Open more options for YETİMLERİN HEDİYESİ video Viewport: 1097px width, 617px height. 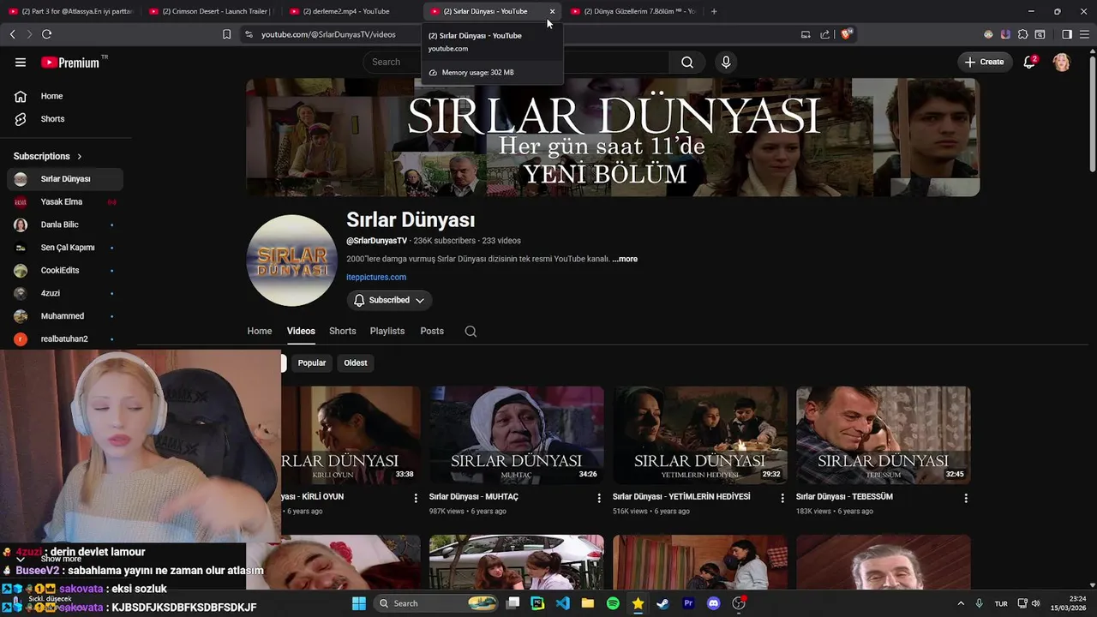[x=782, y=498]
